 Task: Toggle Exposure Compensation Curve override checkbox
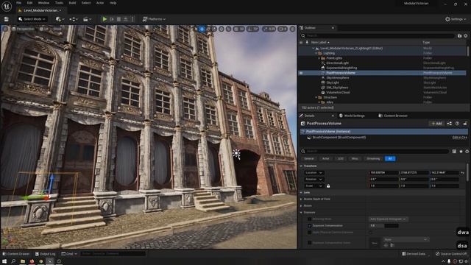[309, 242]
